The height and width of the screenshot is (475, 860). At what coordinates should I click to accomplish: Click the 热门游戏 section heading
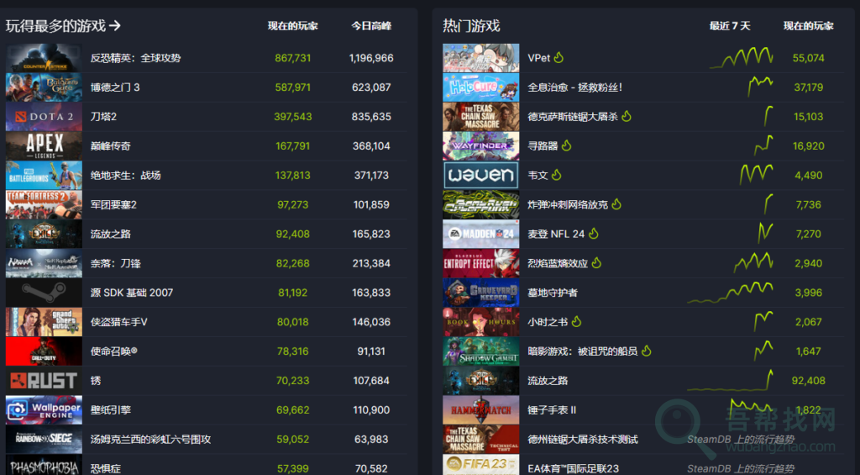tap(472, 26)
